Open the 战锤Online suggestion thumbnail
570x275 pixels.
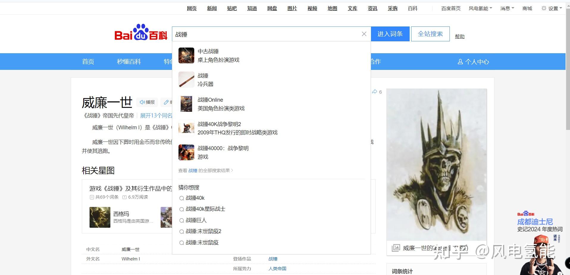pos(186,104)
